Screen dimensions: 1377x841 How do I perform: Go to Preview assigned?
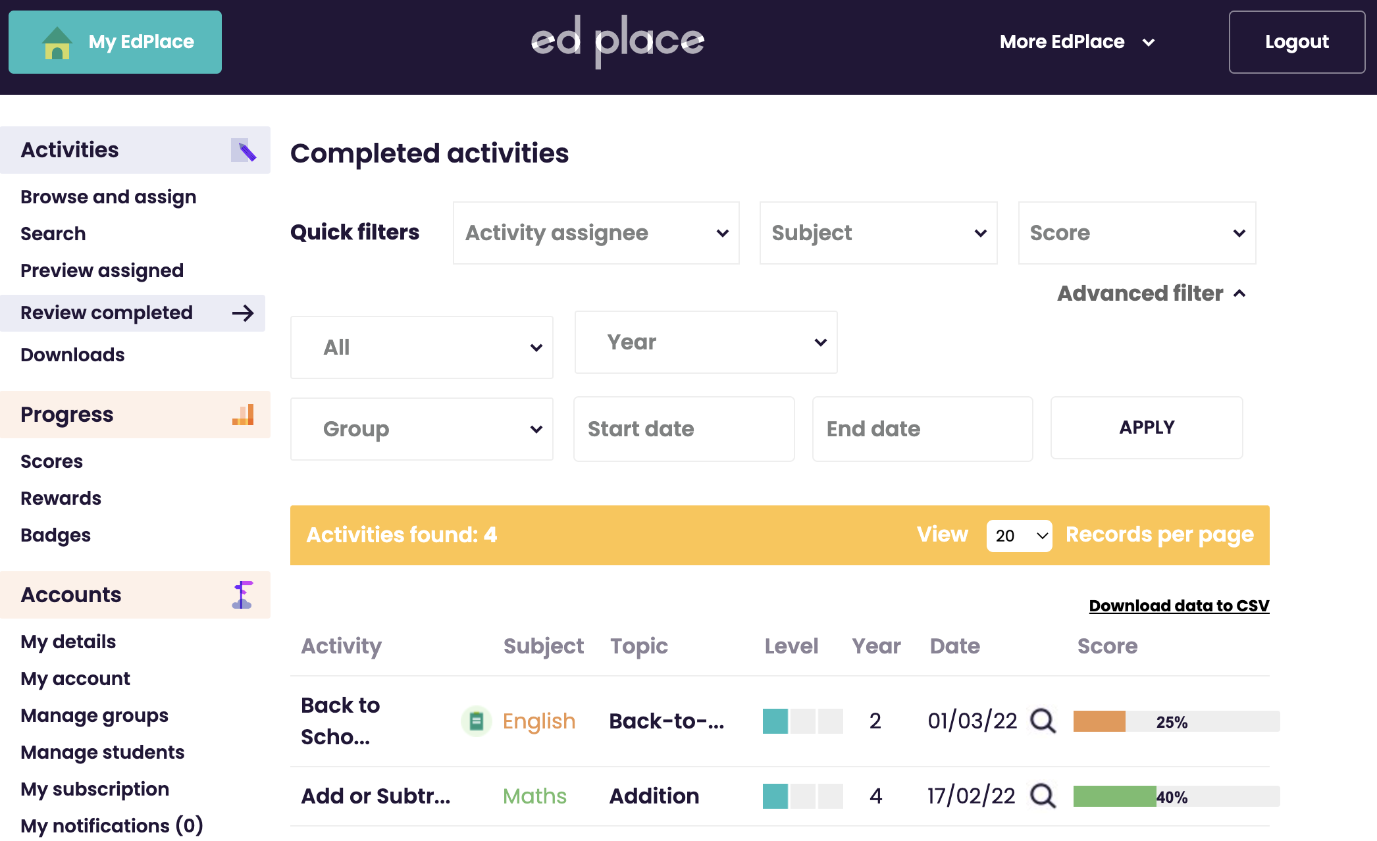(x=102, y=271)
